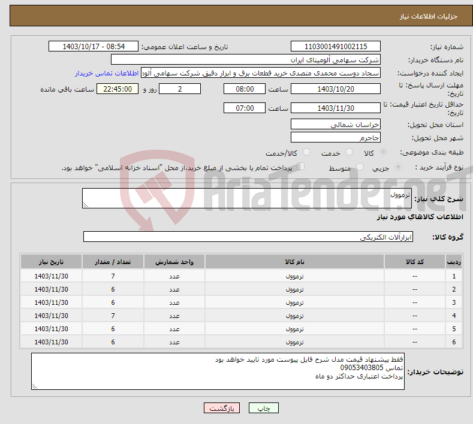This screenshot has height=424, width=473.
Task: Click the چاپ print button
Action: tap(264, 408)
